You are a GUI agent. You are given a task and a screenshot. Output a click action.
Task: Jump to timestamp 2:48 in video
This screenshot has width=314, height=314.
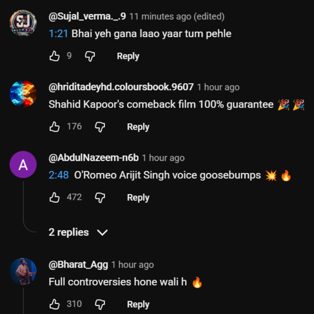click(58, 175)
